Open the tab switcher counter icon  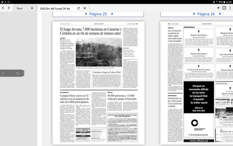(224, 8)
